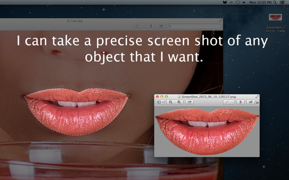Click the cropped lips image in ScreenShot window
This screenshot has width=289, height=180.
tap(207, 131)
